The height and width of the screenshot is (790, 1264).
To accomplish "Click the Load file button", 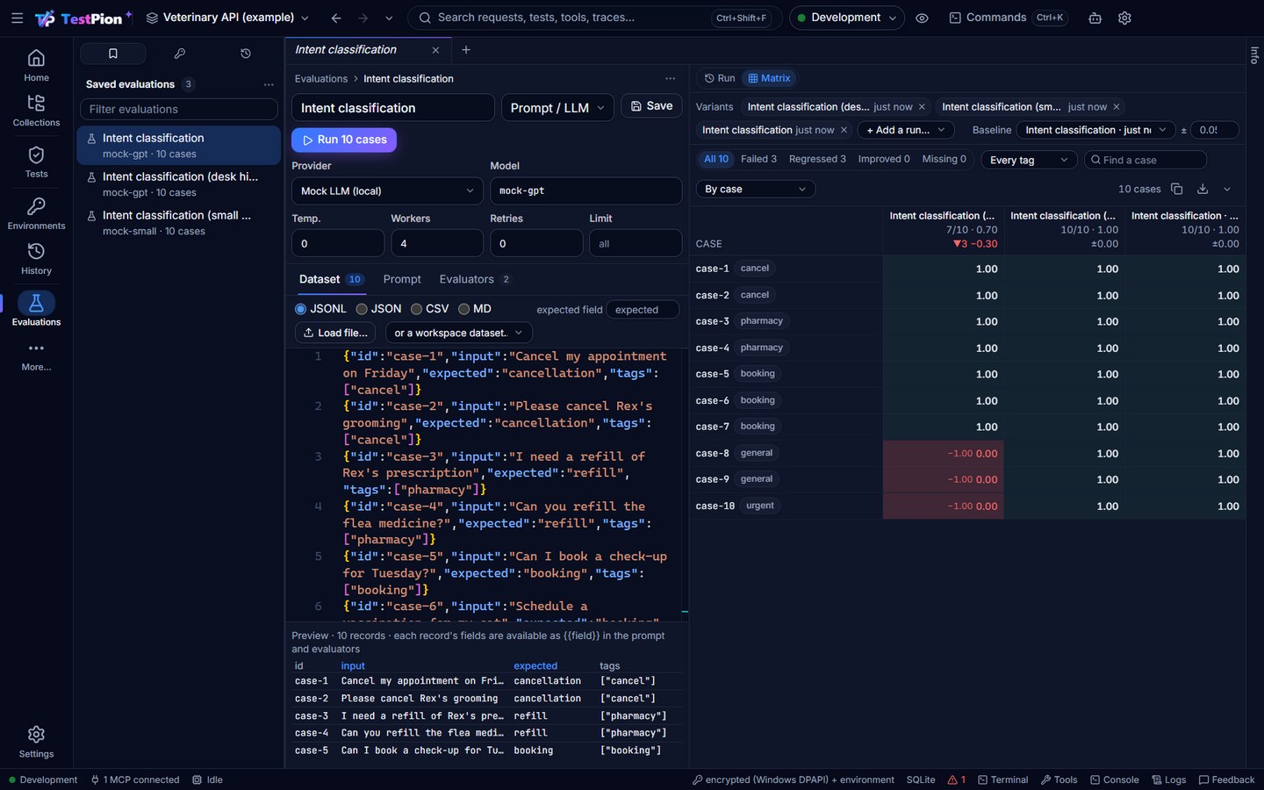I will coord(335,333).
